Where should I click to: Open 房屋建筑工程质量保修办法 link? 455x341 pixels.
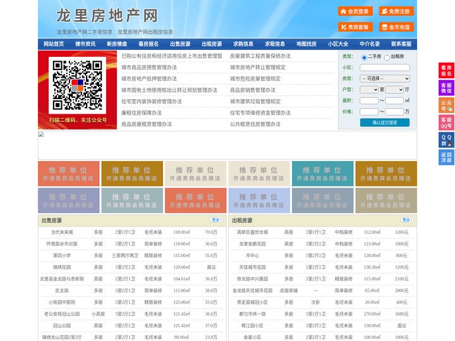coord(260,56)
